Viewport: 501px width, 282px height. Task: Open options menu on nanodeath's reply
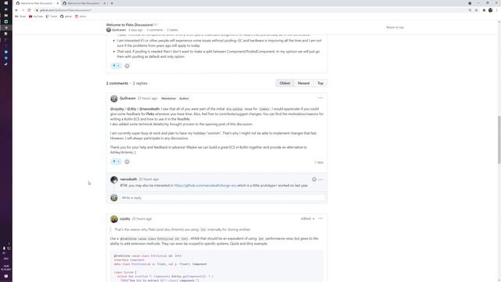[320, 179]
